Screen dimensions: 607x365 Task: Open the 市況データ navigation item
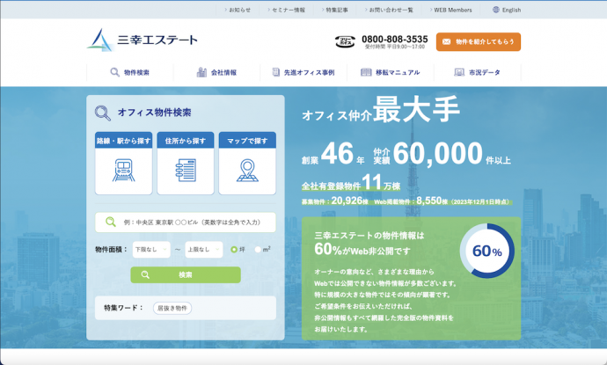click(478, 72)
